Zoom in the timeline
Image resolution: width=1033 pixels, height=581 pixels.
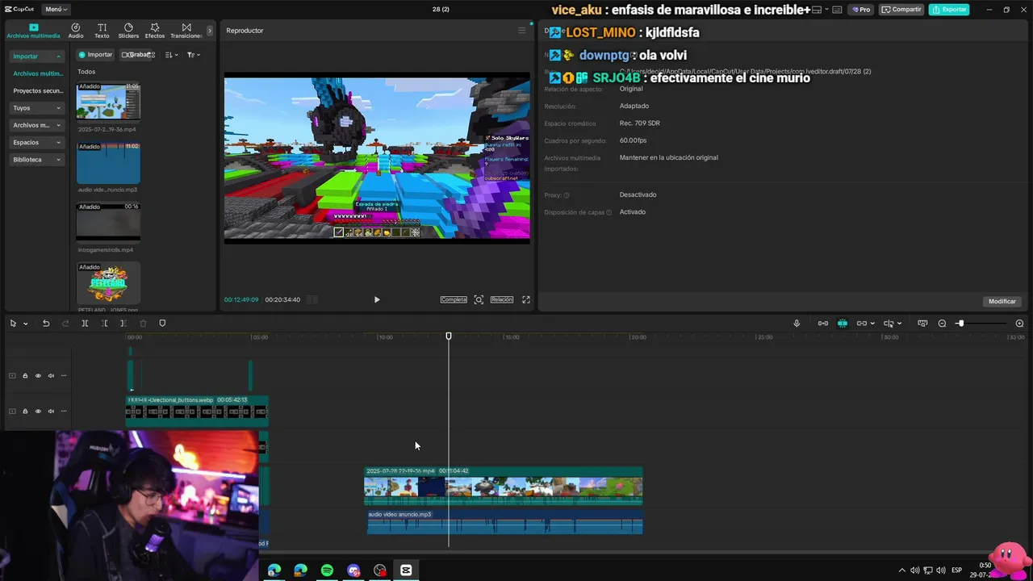click(x=1019, y=324)
